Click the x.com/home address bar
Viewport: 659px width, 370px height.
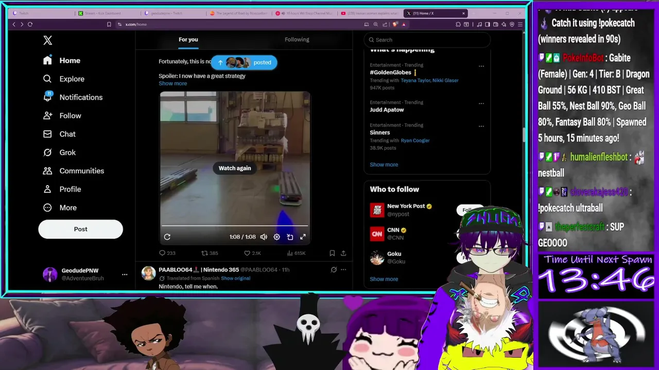136,24
